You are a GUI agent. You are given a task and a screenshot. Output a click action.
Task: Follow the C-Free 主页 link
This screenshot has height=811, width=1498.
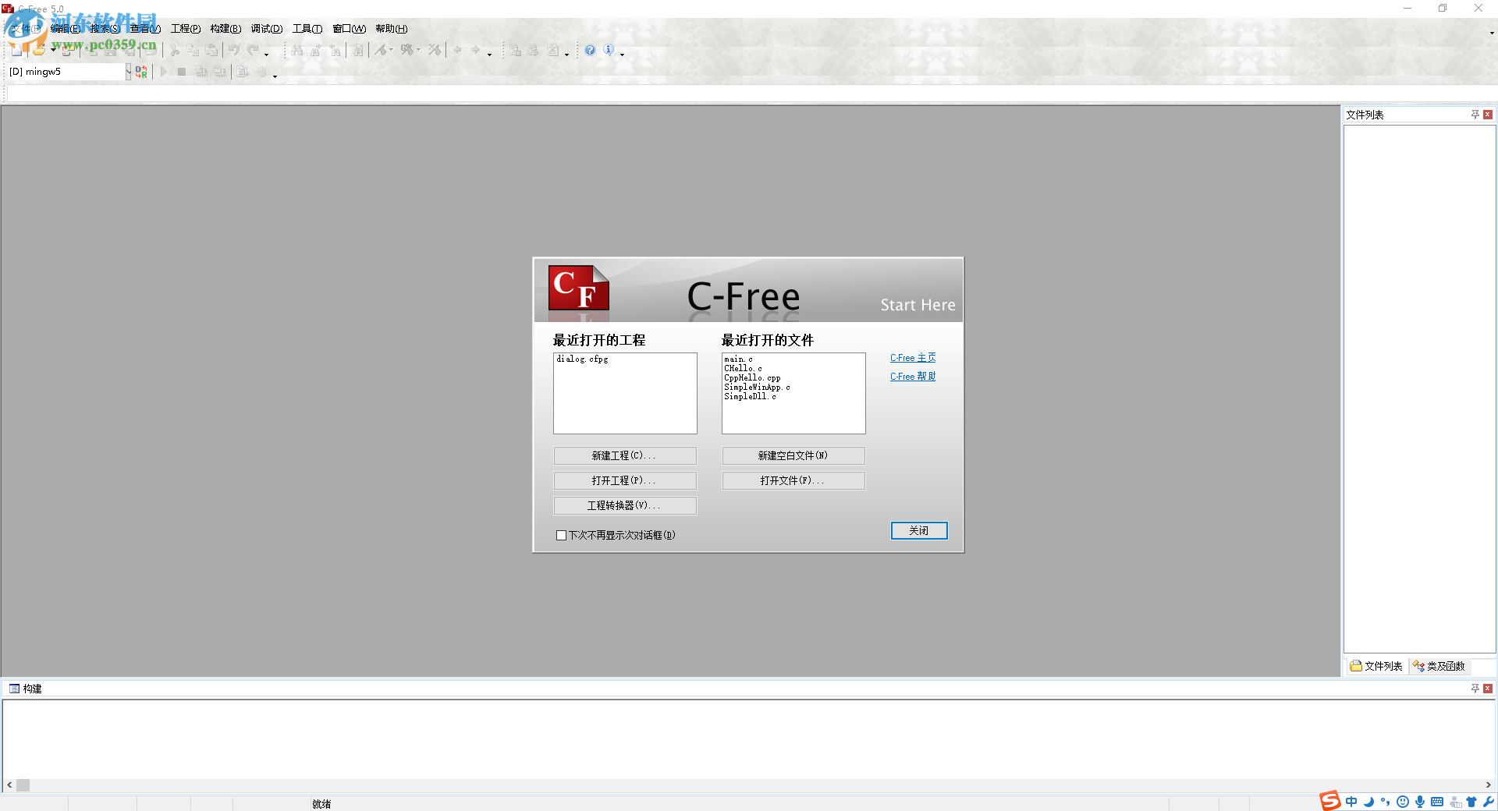pos(911,357)
